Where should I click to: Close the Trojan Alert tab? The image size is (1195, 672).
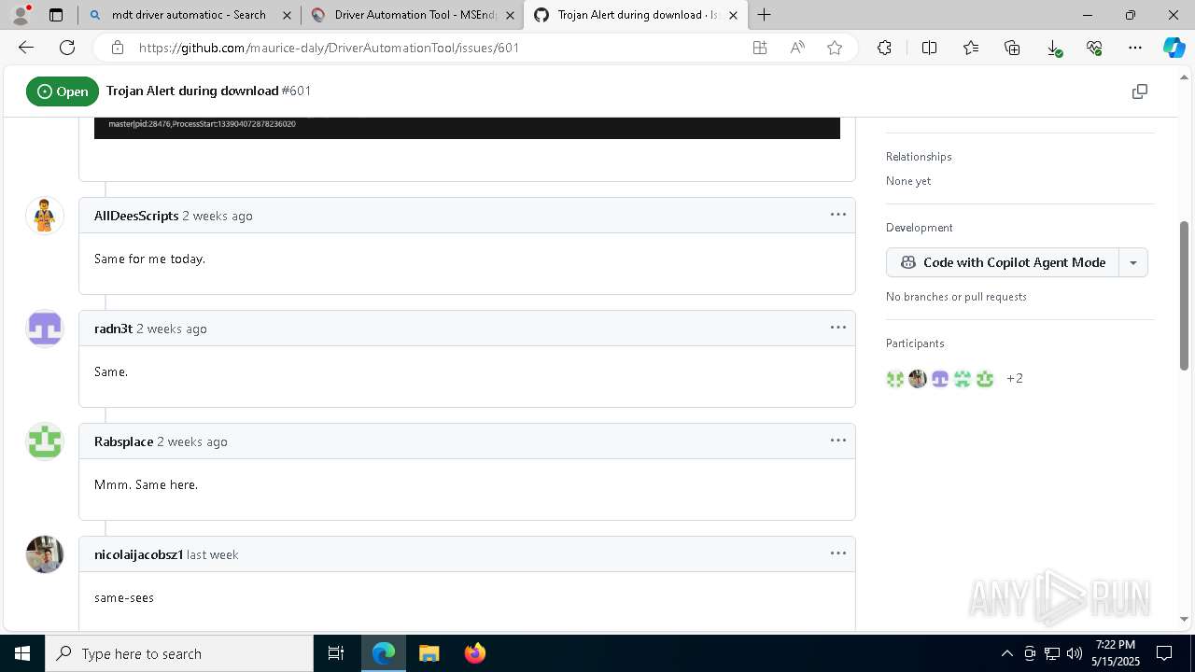[x=734, y=15]
